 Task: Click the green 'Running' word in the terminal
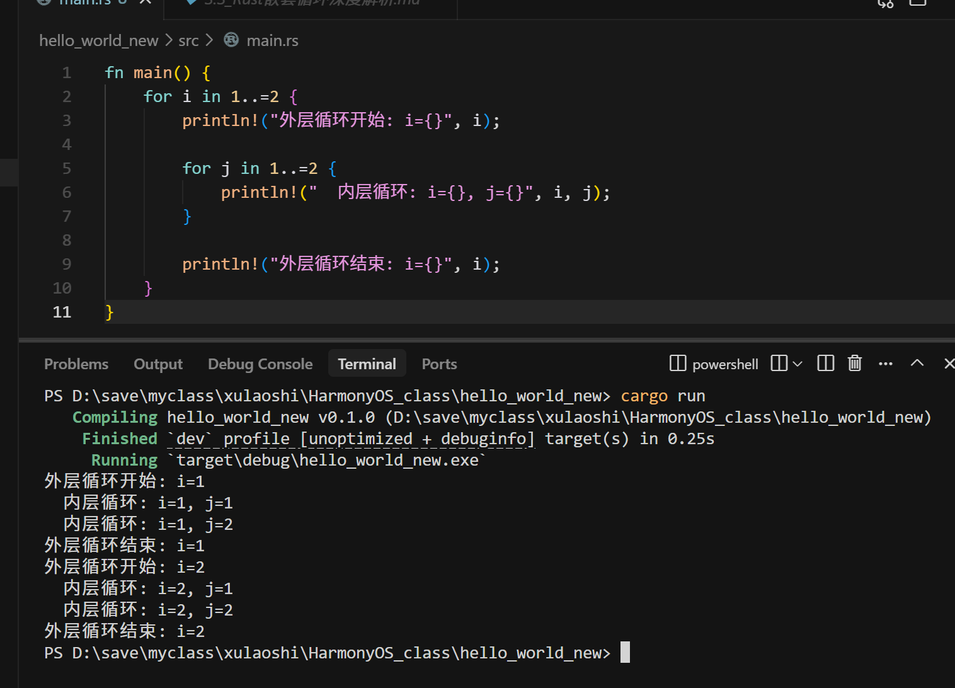click(124, 461)
